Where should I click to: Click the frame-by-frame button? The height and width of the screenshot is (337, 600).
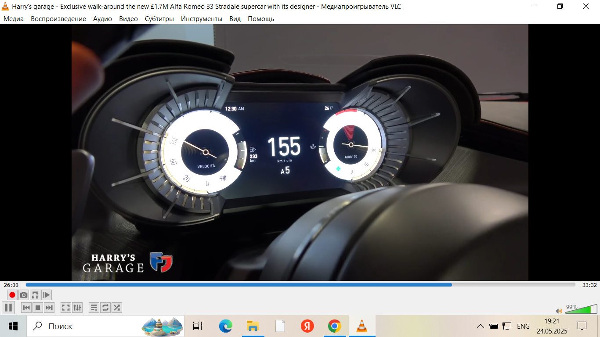pyautogui.click(x=47, y=295)
